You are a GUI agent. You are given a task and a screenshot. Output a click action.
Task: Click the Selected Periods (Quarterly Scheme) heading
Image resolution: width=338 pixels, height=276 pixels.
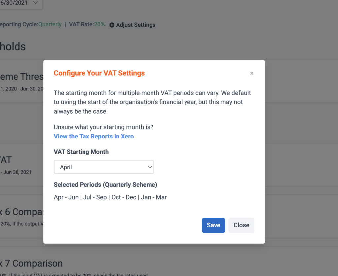click(x=105, y=185)
